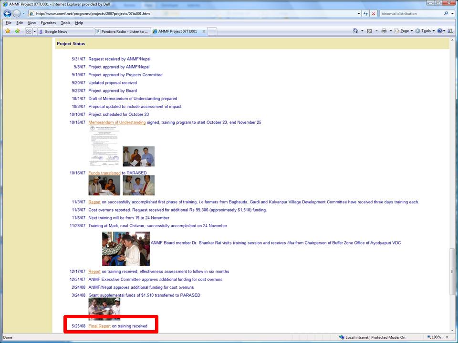458x343 pixels.
Task: Click the Add to Favorites icon
Action: [x=17, y=31]
